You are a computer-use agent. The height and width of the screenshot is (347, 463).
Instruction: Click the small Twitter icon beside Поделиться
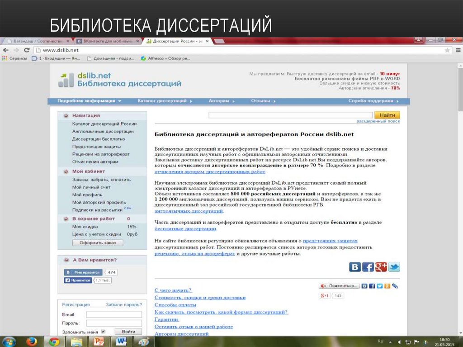[380, 286]
